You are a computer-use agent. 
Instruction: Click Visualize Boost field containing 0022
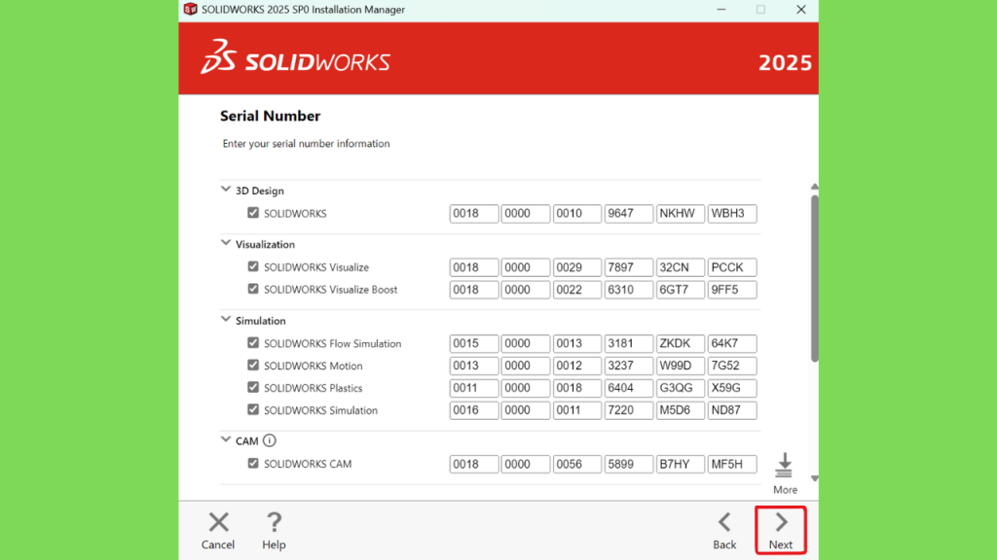pos(577,290)
